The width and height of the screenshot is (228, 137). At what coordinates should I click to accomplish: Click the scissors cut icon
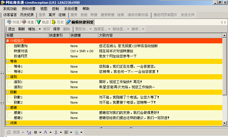56,132
